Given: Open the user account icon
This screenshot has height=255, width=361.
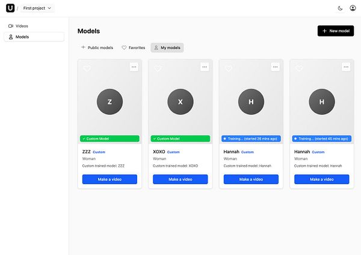Looking at the screenshot, I should pos(353,8).
